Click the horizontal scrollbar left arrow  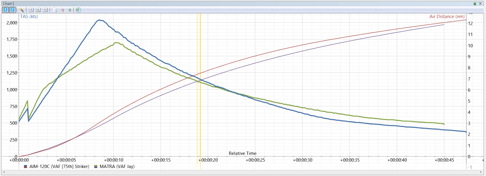tap(4, 172)
